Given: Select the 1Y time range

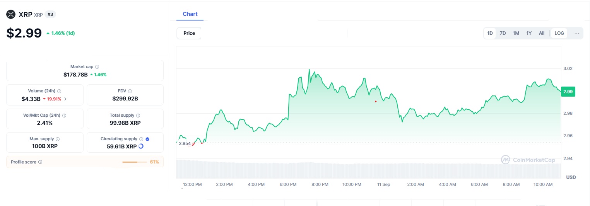Looking at the screenshot, I should click(529, 33).
